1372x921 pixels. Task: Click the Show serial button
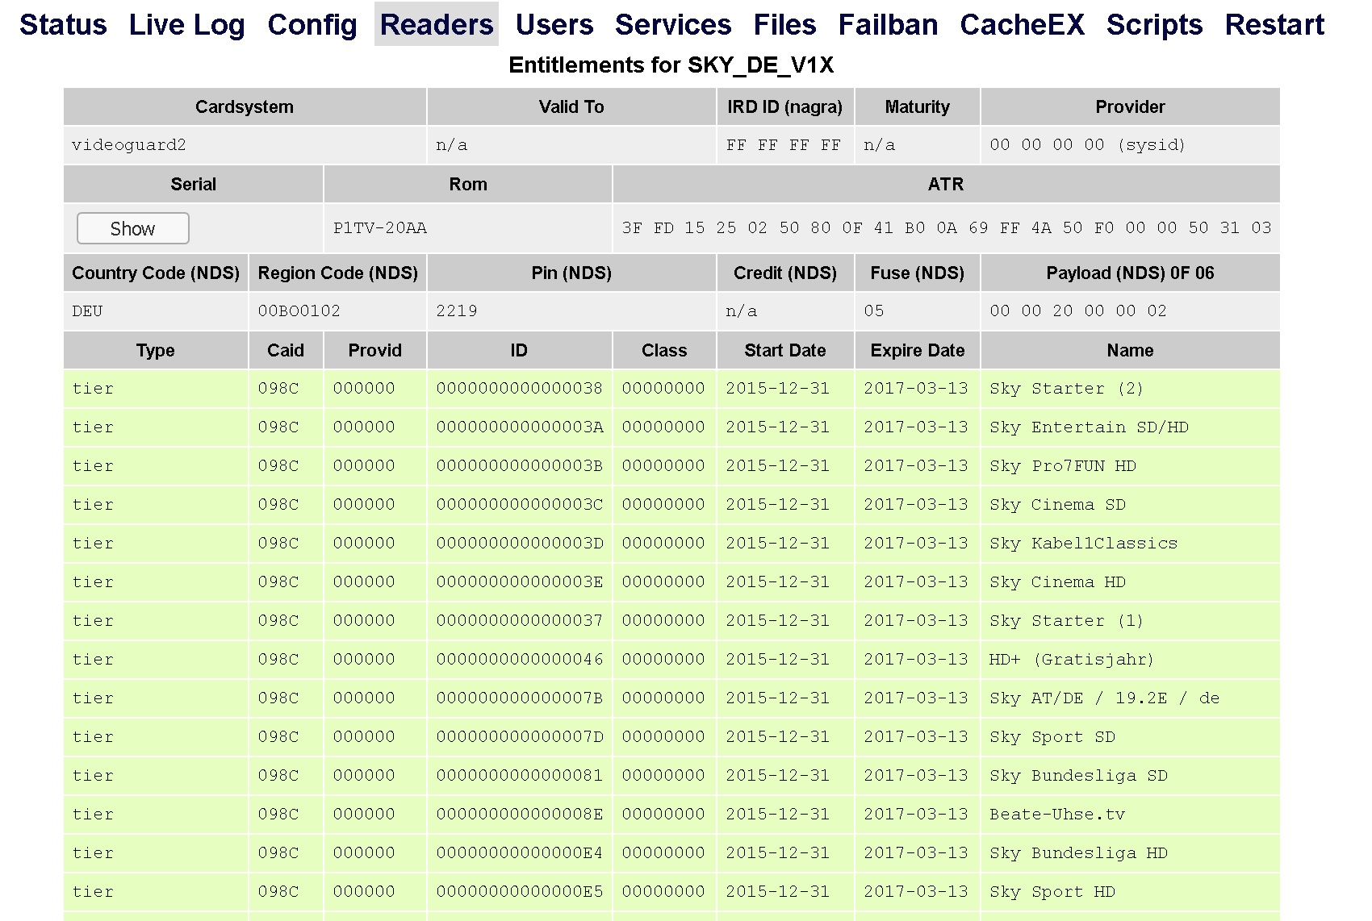(x=133, y=228)
